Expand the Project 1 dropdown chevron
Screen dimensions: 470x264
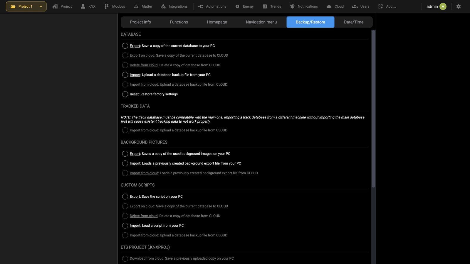[41, 6]
